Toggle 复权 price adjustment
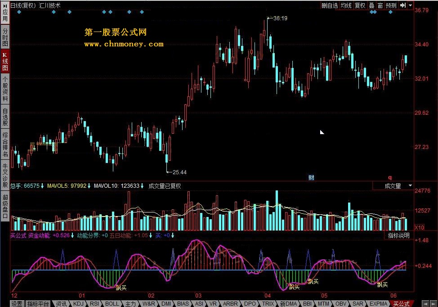438x307 pixels. (x=360, y=5)
